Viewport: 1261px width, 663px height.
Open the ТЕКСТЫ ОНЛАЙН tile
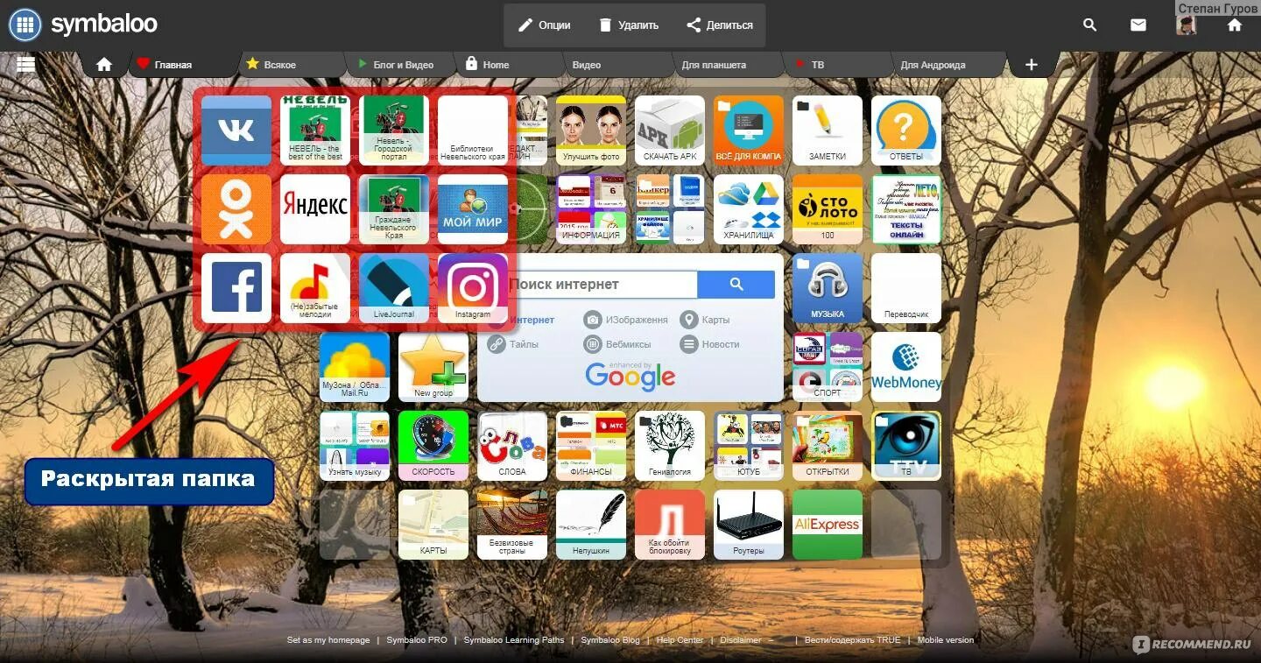pyautogui.click(x=906, y=209)
